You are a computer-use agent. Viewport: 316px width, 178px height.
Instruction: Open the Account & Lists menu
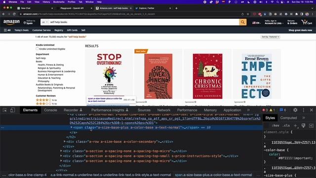coord(274,22)
